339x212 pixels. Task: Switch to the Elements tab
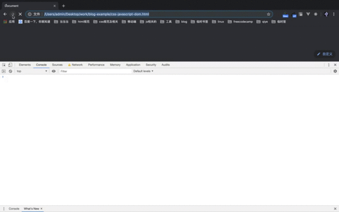tap(25, 65)
